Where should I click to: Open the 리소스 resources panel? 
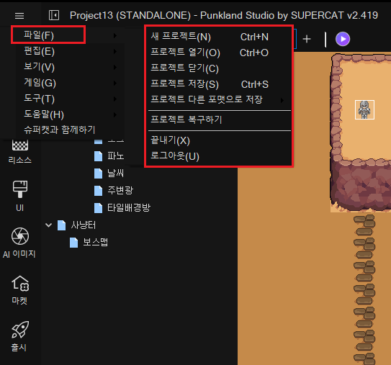(20, 153)
